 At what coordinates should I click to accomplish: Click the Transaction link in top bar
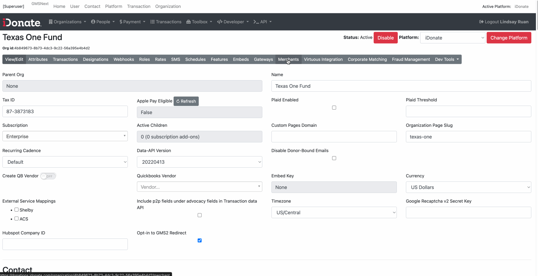click(139, 6)
